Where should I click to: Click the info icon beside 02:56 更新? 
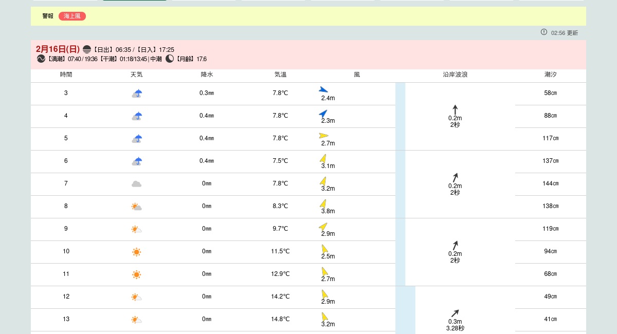(x=544, y=32)
